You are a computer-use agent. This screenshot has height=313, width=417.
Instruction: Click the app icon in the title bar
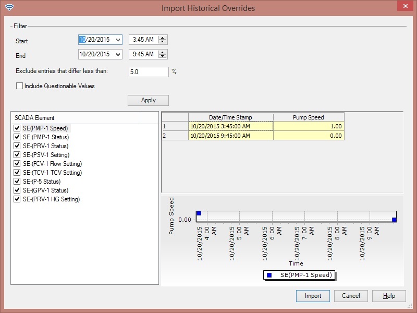point(9,7)
